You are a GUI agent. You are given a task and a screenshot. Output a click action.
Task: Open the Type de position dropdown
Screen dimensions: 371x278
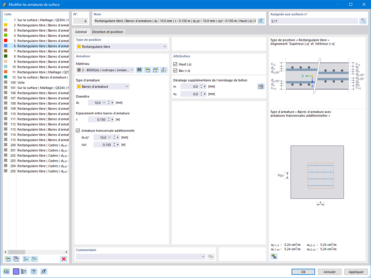165,47
